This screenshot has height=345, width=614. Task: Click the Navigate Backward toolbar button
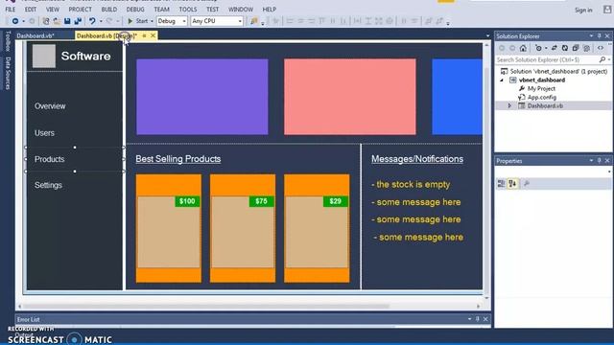click(15, 21)
